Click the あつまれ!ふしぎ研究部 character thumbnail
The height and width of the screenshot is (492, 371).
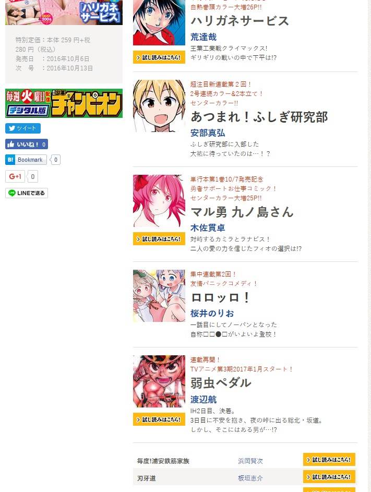(x=159, y=106)
